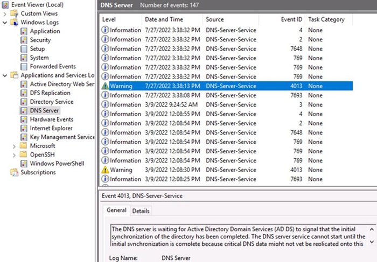This screenshot has width=377, height=262.
Task: Select the General tab
Action: click(x=116, y=210)
